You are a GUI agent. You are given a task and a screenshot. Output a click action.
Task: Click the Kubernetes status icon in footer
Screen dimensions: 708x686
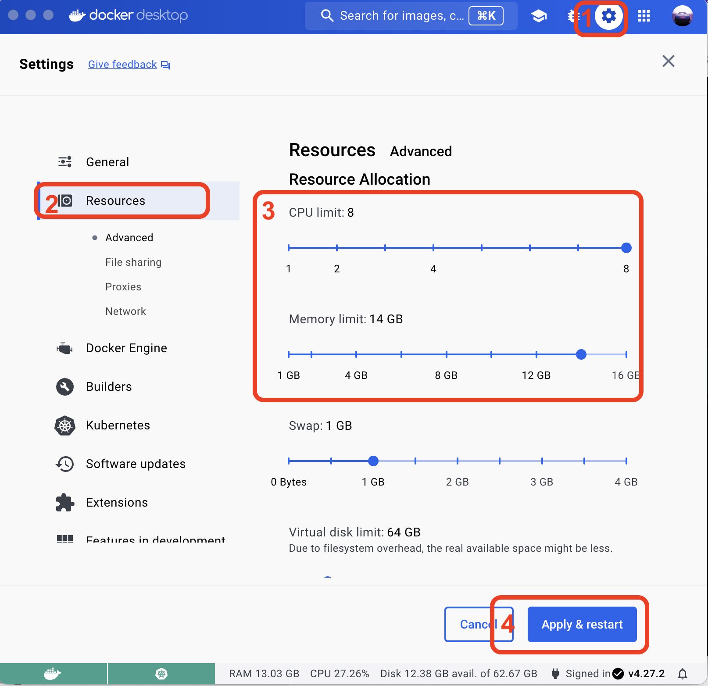(x=161, y=673)
